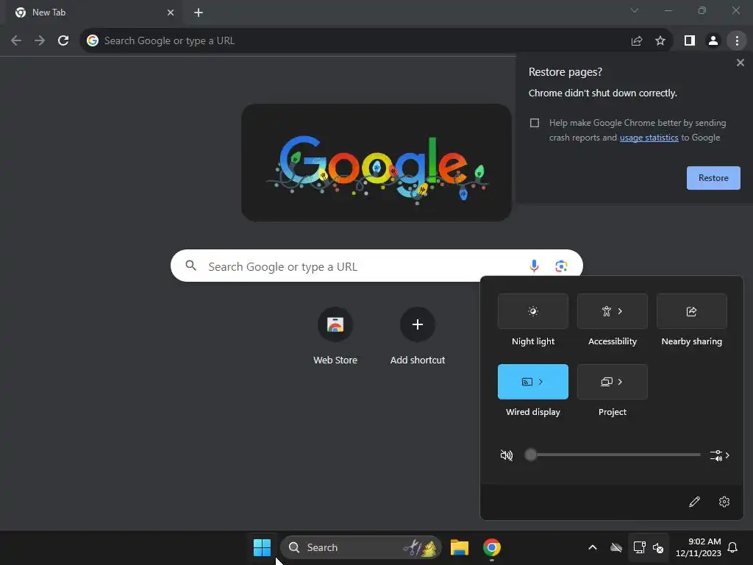
Task: Edit quick settings with pencil icon
Action: pyautogui.click(x=694, y=502)
